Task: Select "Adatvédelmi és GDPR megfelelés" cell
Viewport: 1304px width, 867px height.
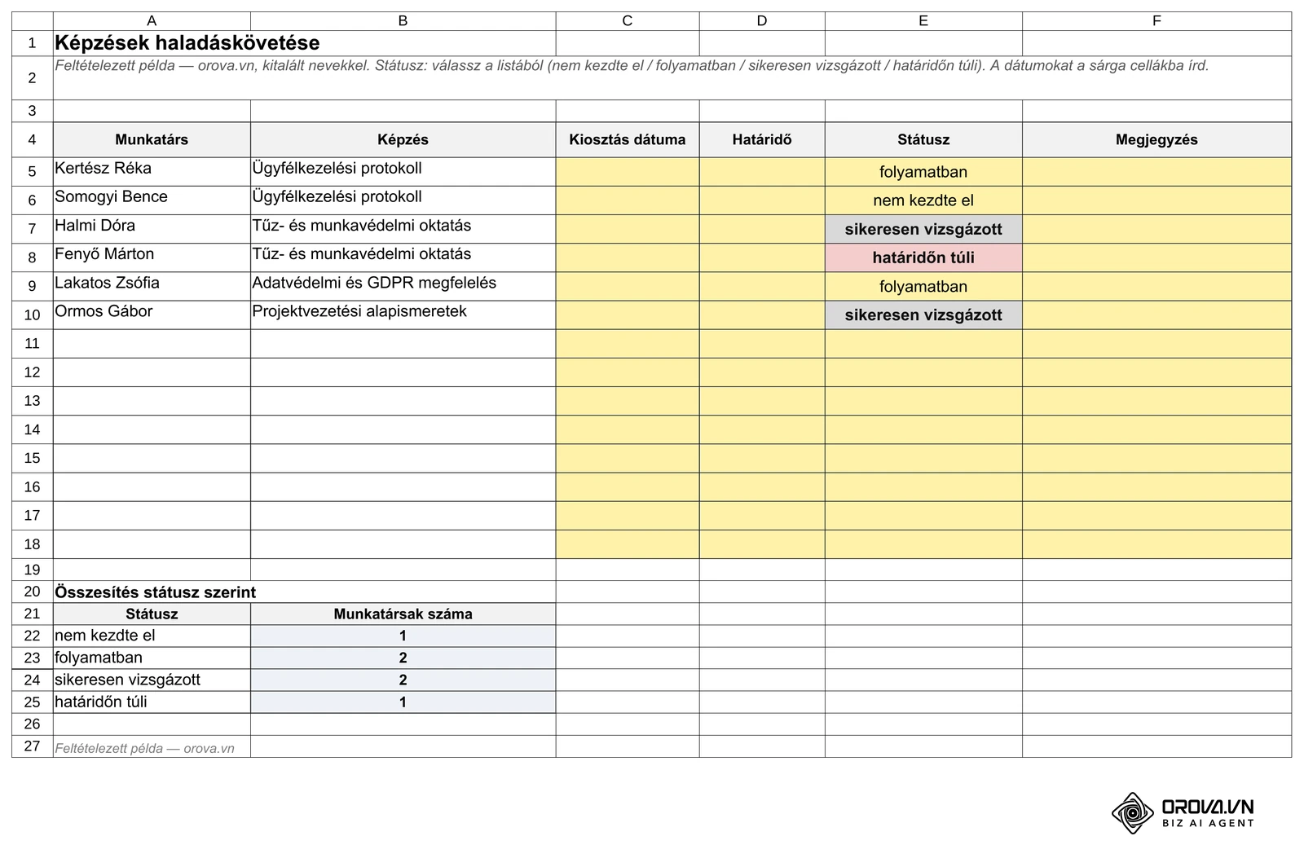Action: click(403, 286)
